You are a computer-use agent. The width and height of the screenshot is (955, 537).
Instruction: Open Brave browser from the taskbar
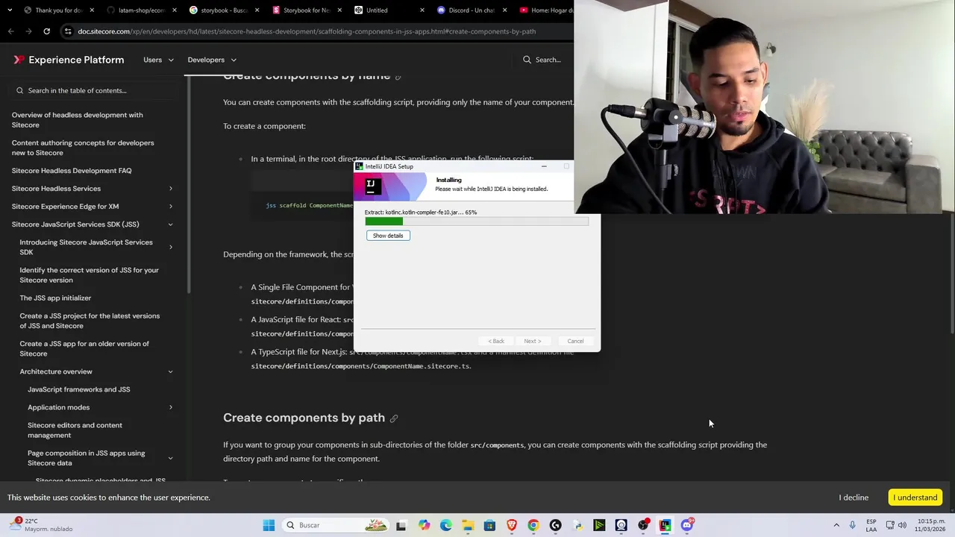(512, 525)
